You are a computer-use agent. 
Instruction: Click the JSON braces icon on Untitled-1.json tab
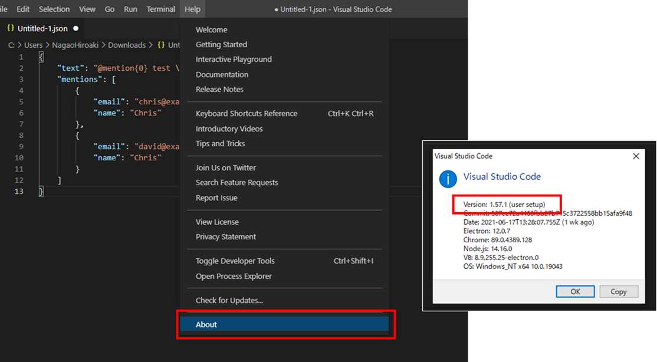click(11, 28)
